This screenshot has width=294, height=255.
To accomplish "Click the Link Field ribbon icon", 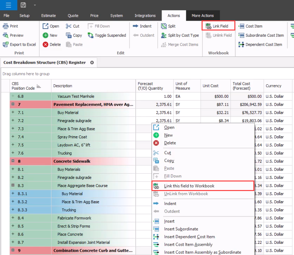I will (208, 26).
